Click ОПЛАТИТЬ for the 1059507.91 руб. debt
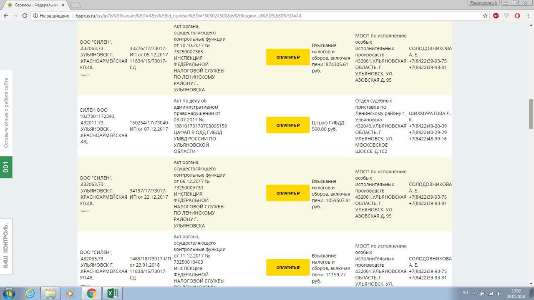 point(288,193)
